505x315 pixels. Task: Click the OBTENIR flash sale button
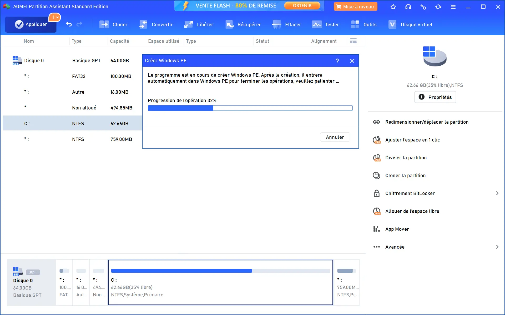pos(302,6)
